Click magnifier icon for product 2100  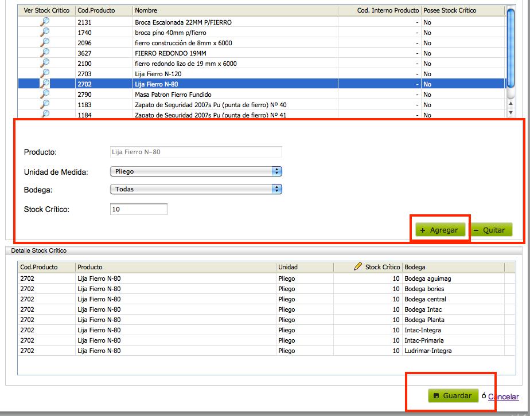click(x=45, y=64)
